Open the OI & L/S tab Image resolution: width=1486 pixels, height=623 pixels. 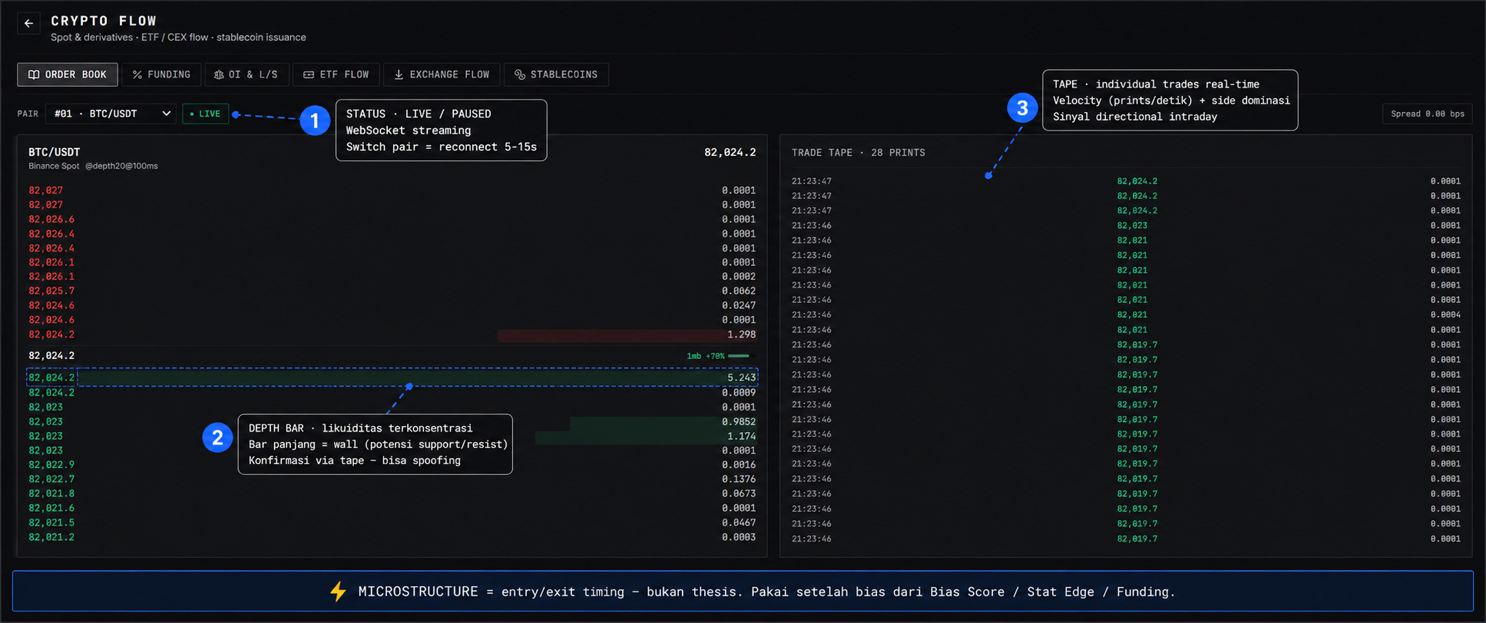coord(246,74)
